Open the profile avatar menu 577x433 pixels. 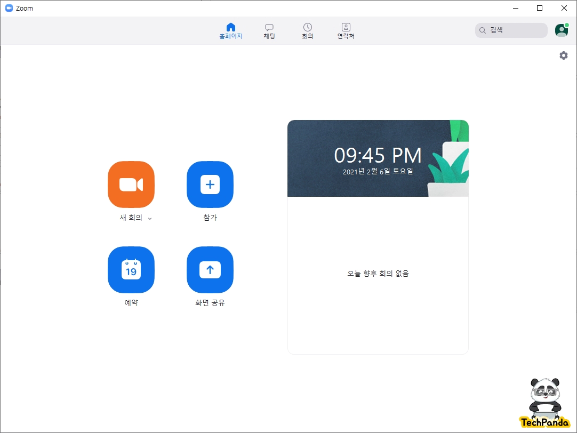click(562, 30)
